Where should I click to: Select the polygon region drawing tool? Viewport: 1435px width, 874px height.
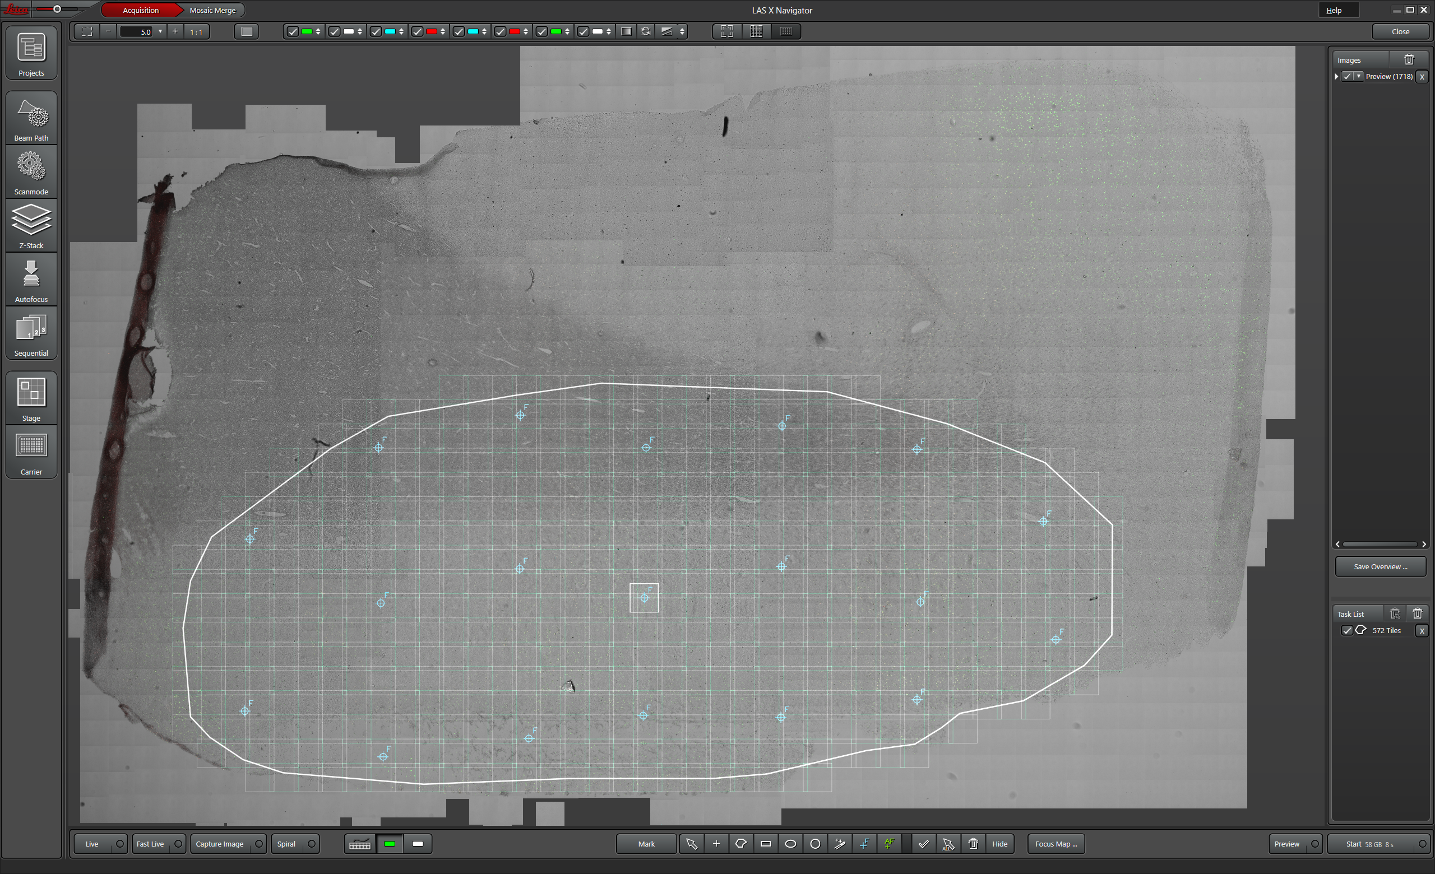tap(741, 843)
